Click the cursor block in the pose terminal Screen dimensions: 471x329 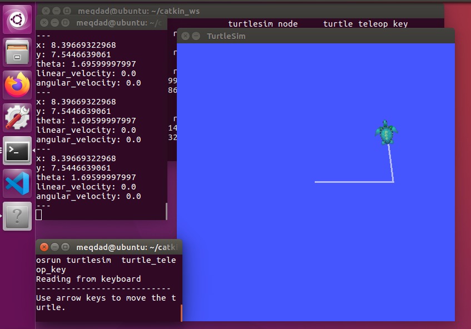pyautogui.click(x=39, y=215)
